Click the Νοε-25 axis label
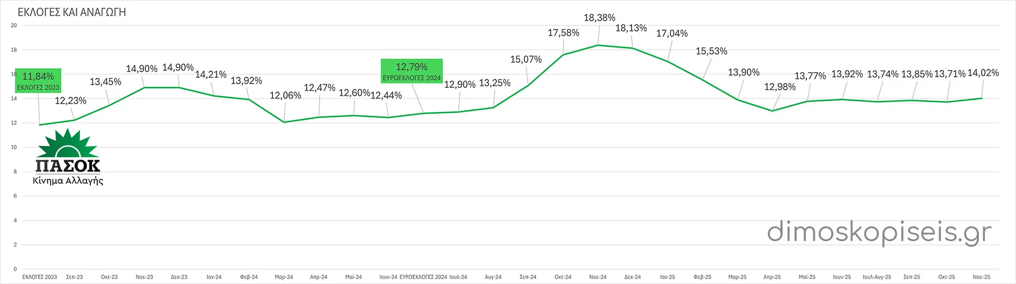Image resolution: width=1016 pixels, height=284 pixels. pos(981,277)
